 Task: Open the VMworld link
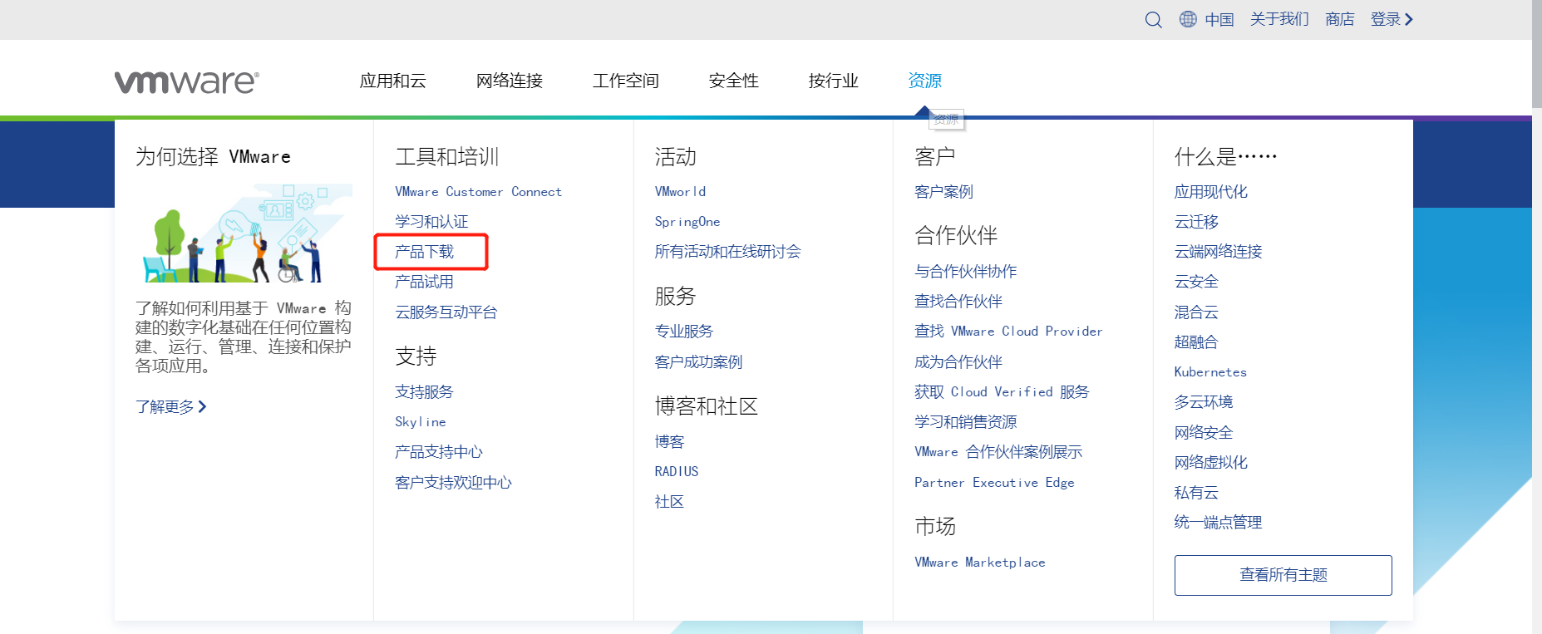(680, 192)
